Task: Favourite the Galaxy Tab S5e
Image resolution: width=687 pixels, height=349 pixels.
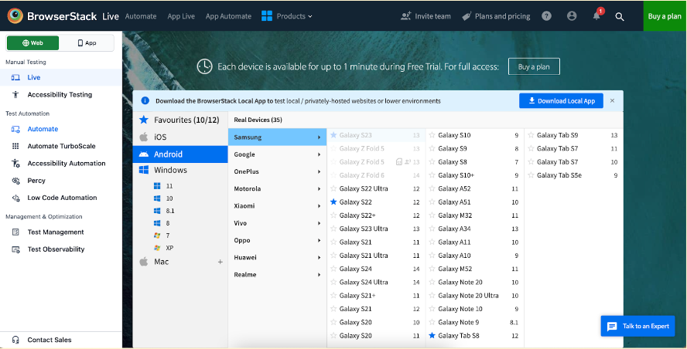Action: (x=531, y=175)
